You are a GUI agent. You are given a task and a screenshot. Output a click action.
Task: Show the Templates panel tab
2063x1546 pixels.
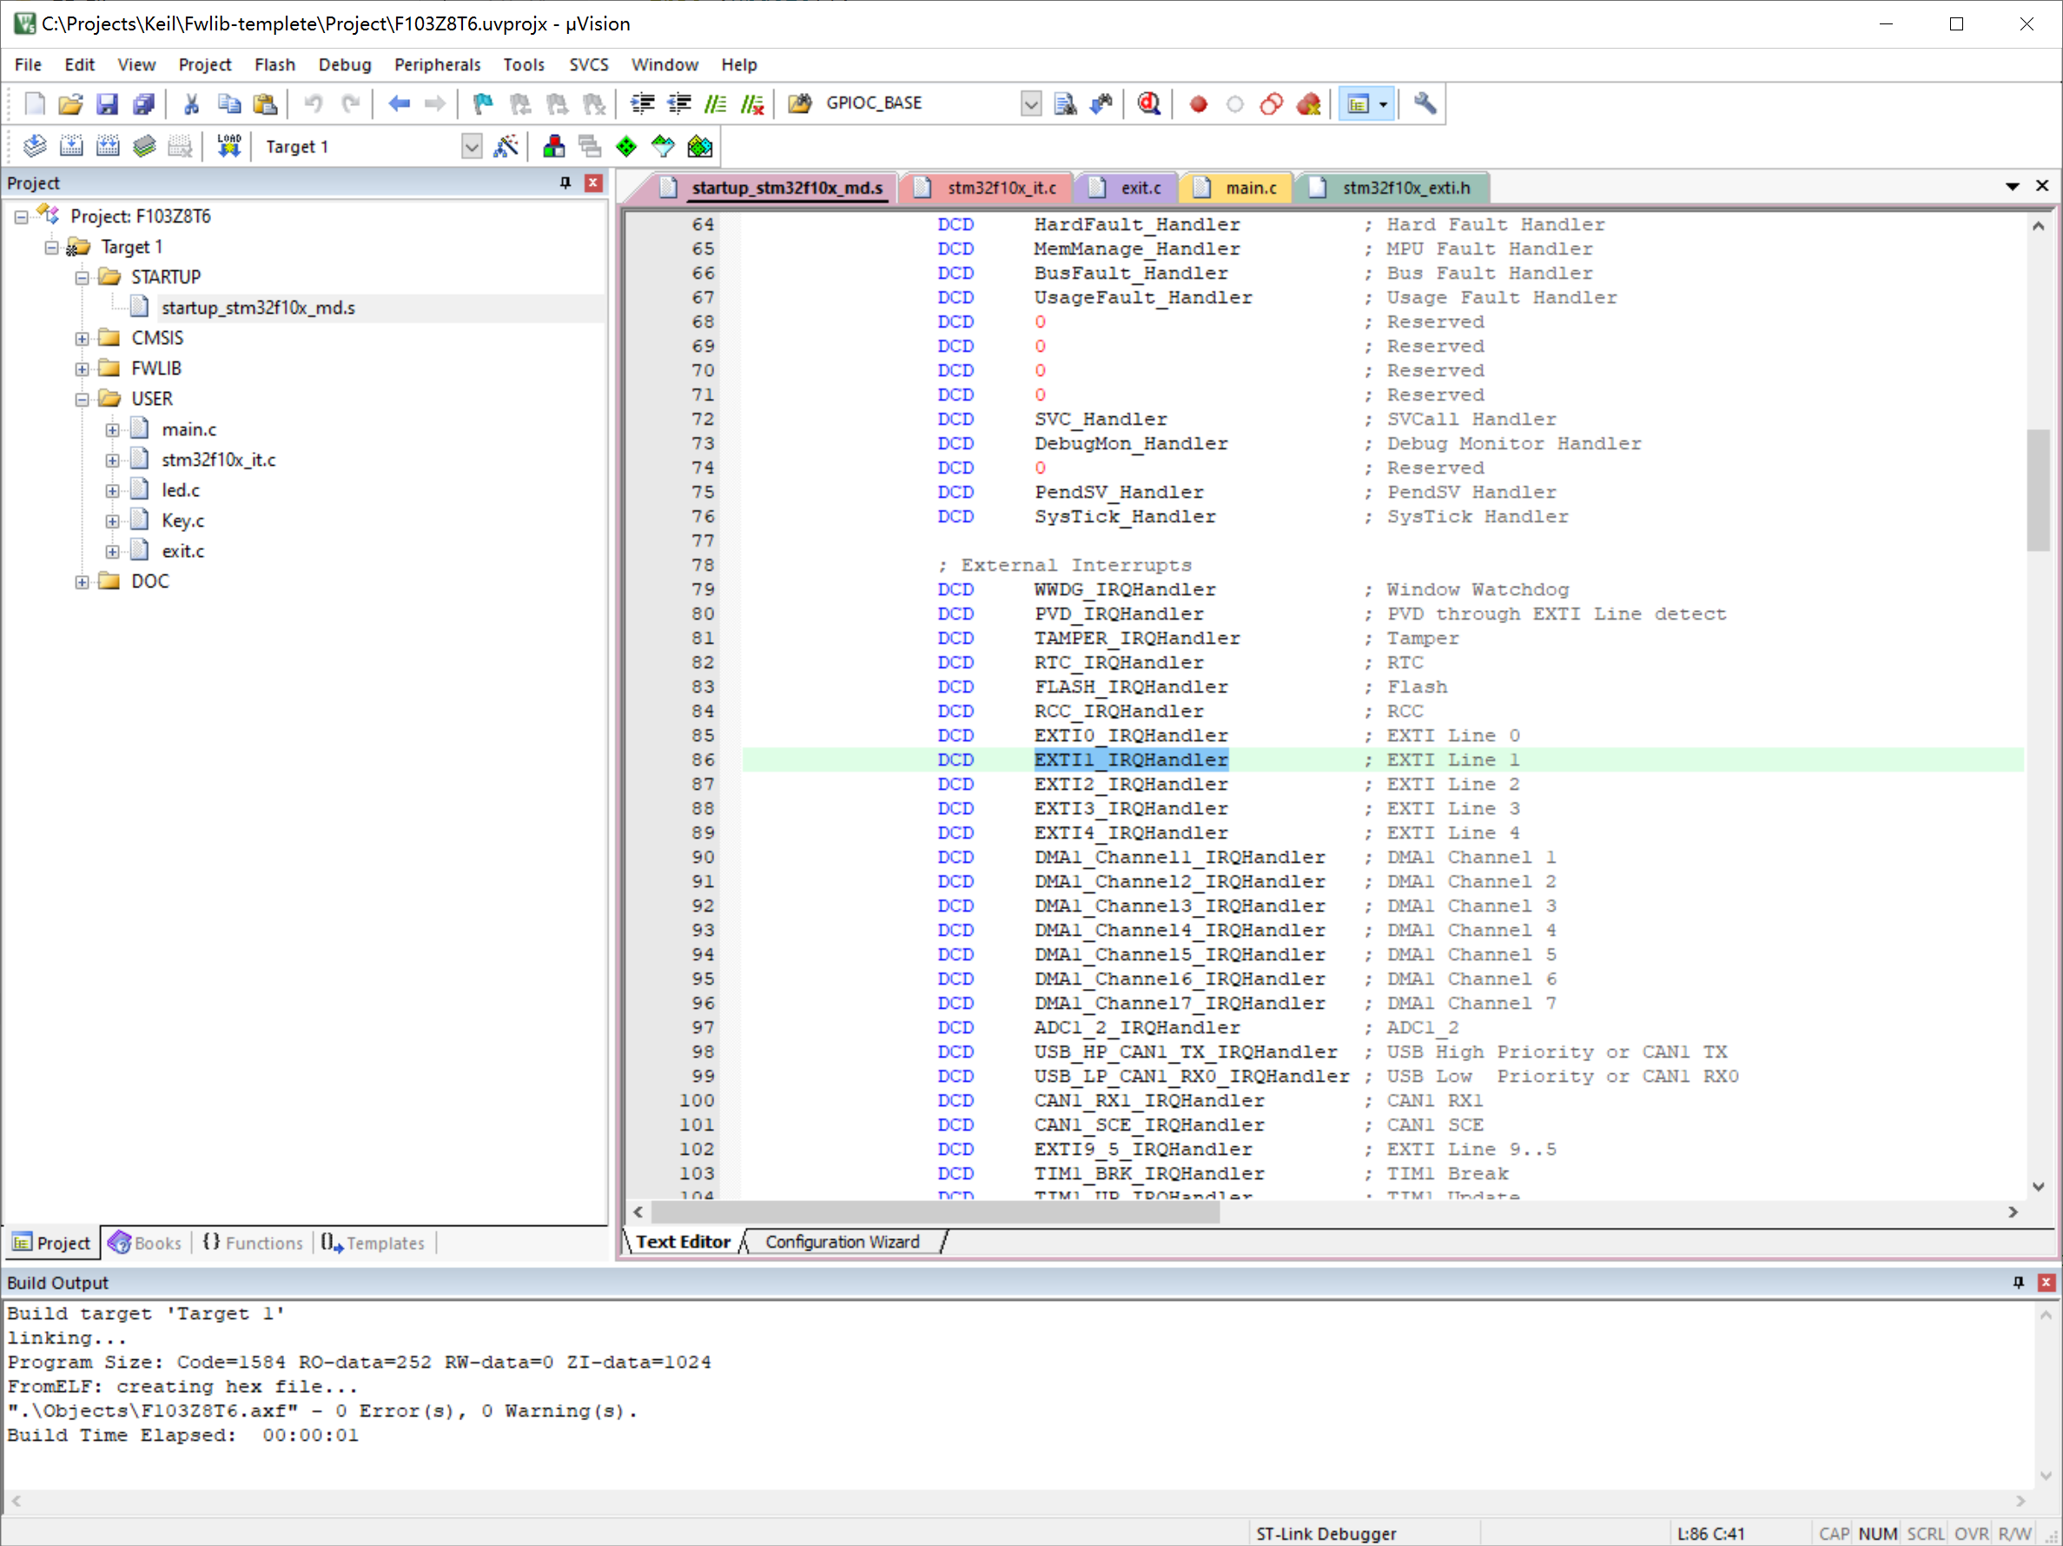373,1243
